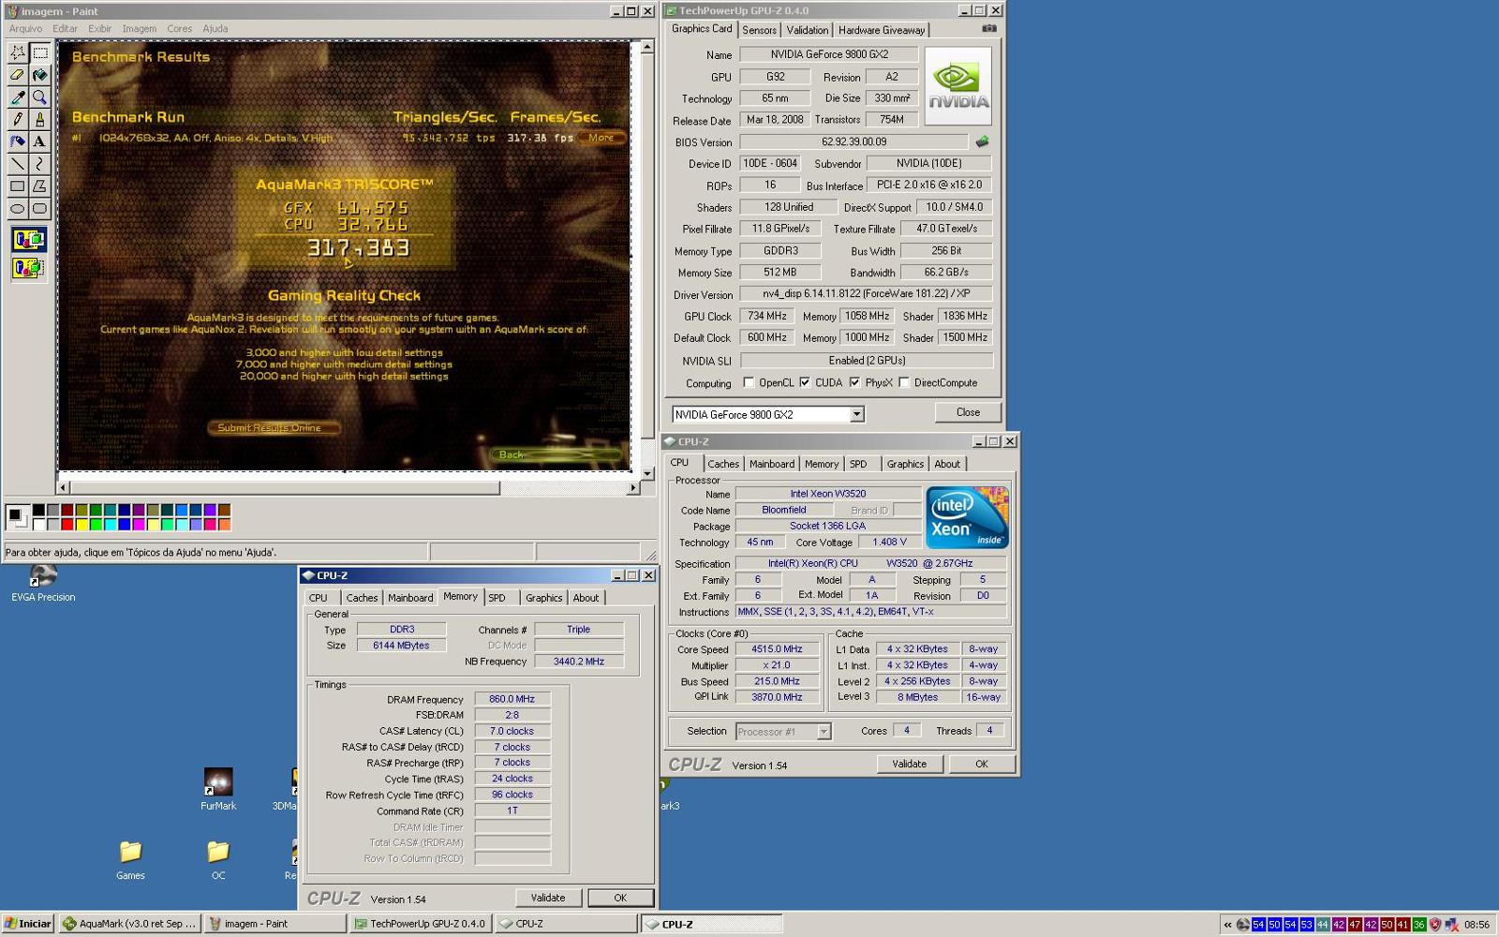Open Mainboard tab in the CPU-Z processor window
Viewport: 1499px width, 937px height.
tap(772, 464)
